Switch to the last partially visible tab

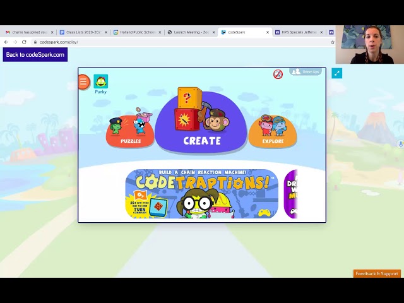coord(331,32)
